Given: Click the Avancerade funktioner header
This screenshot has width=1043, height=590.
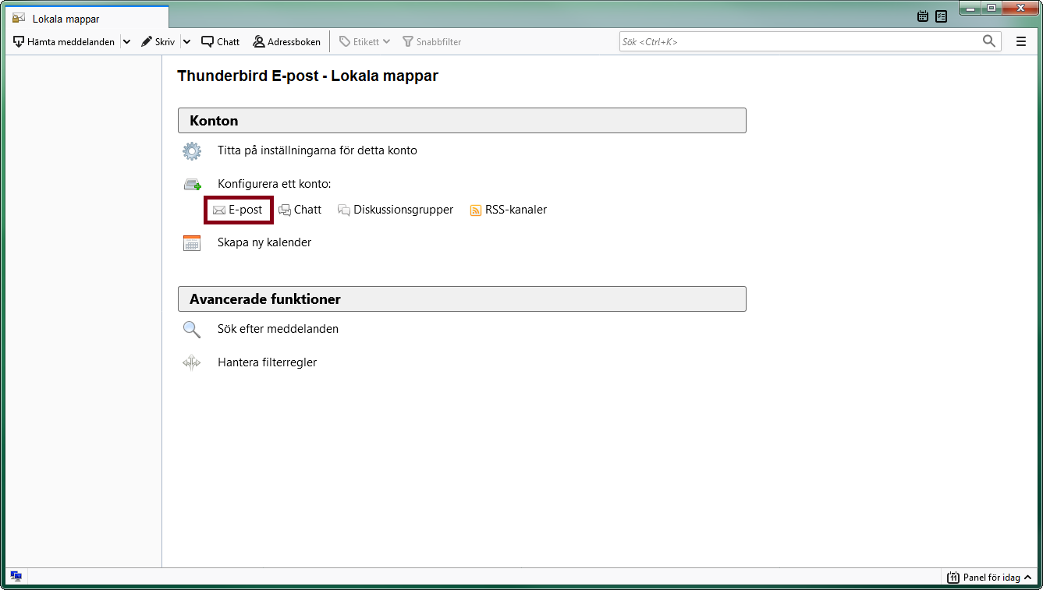Looking at the screenshot, I should pyautogui.click(x=462, y=299).
